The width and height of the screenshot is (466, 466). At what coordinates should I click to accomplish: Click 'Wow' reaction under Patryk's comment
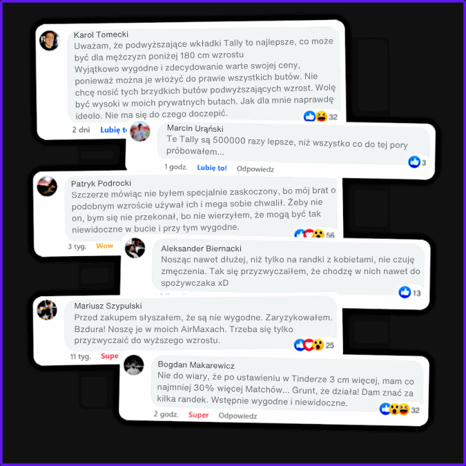[x=105, y=246]
